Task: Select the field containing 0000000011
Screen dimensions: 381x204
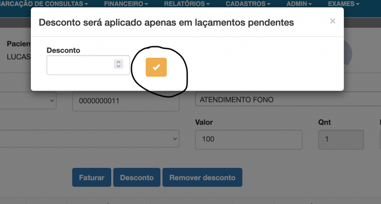Action: coord(126,100)
